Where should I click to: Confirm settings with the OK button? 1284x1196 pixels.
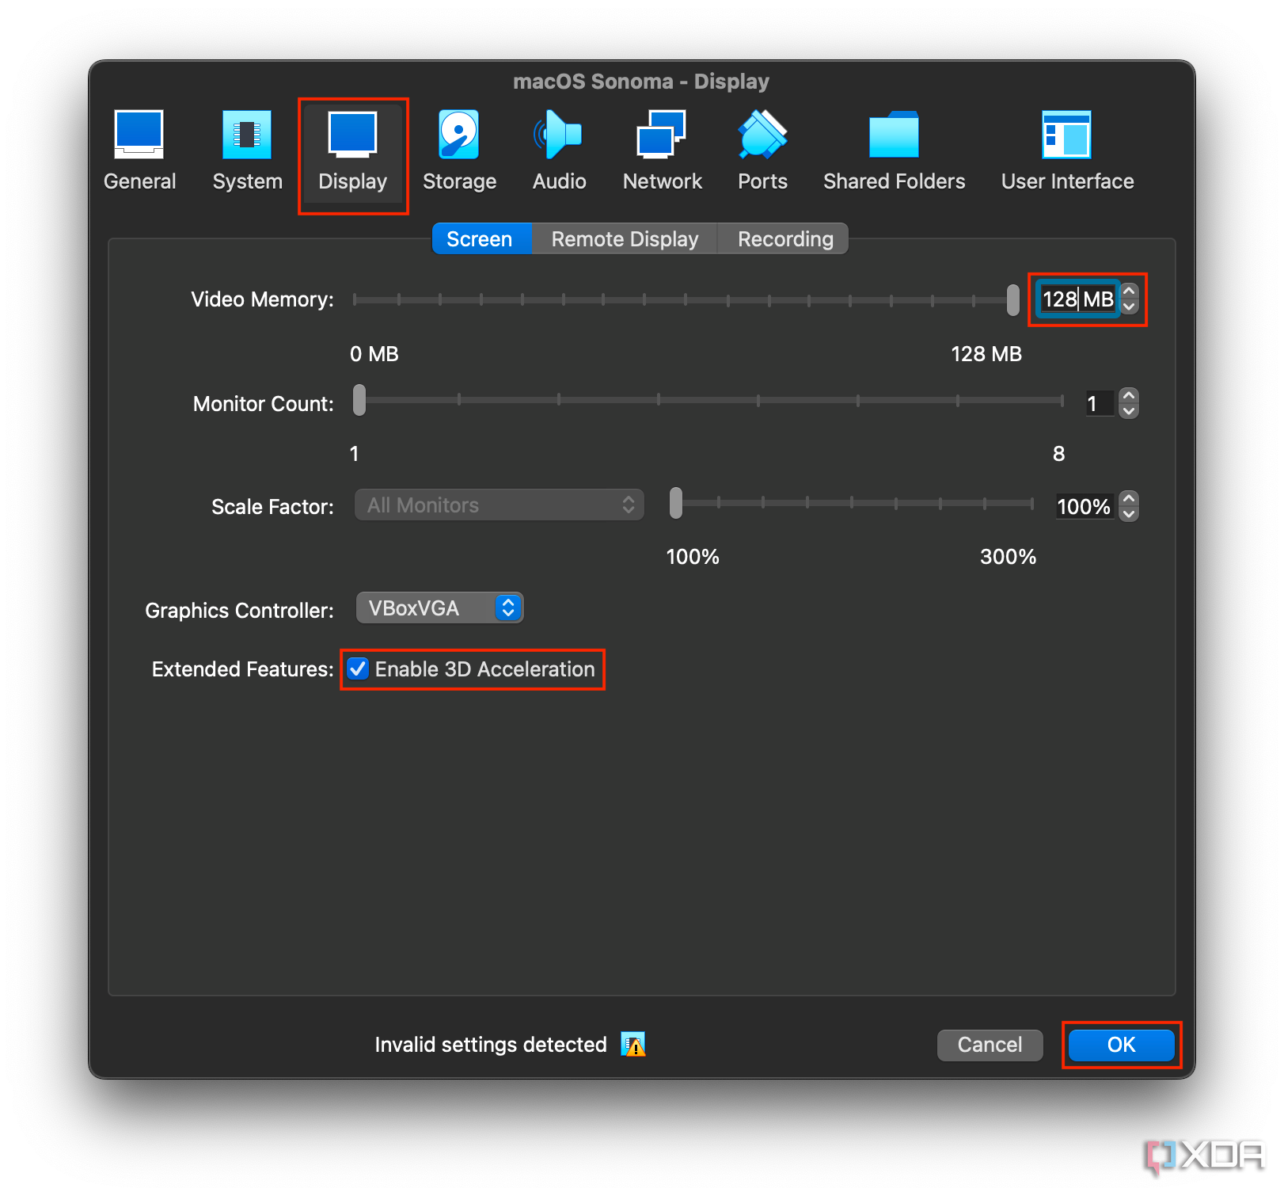click(x=1121, y=1045)
